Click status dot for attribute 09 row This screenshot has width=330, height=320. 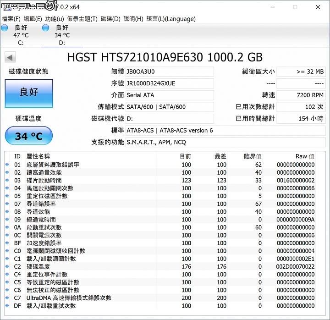[7, 219]
